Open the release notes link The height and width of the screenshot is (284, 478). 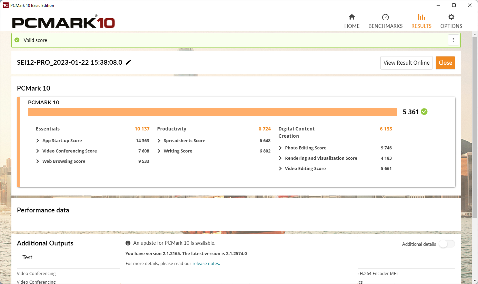[x=206, y=263]
